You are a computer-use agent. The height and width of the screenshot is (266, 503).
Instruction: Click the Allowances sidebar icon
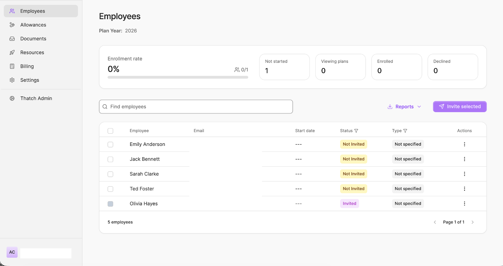pos(12,25)
